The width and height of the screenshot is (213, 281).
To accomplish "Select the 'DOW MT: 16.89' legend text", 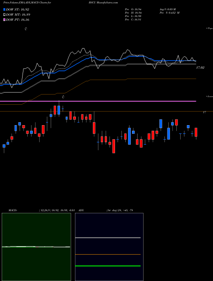I will [x=18, y=15].
